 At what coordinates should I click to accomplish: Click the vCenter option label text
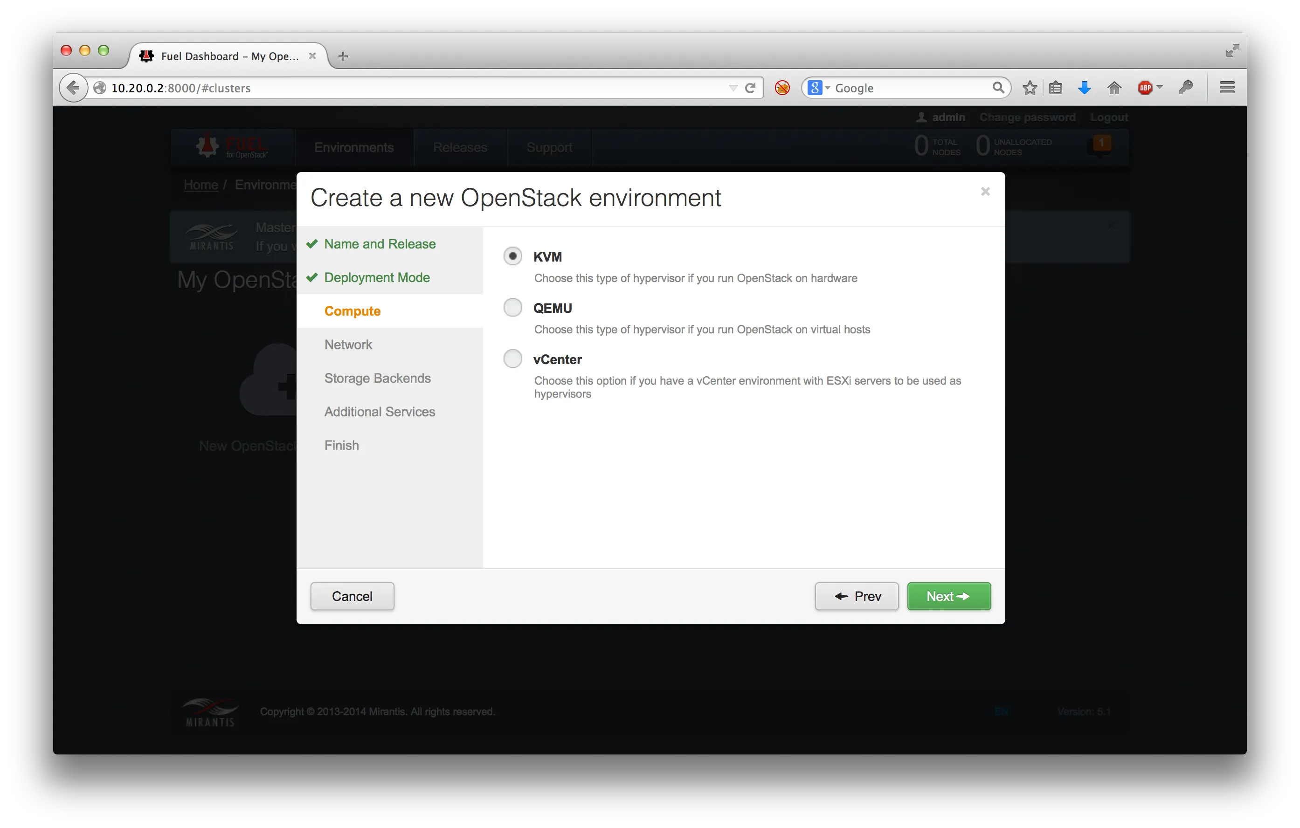pos(557,359)
